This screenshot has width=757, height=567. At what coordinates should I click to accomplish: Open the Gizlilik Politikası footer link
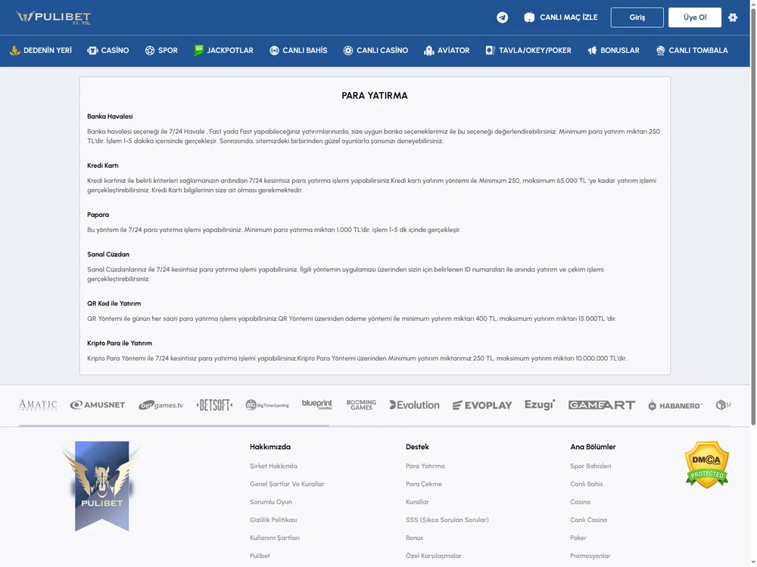tap(273, 520)
